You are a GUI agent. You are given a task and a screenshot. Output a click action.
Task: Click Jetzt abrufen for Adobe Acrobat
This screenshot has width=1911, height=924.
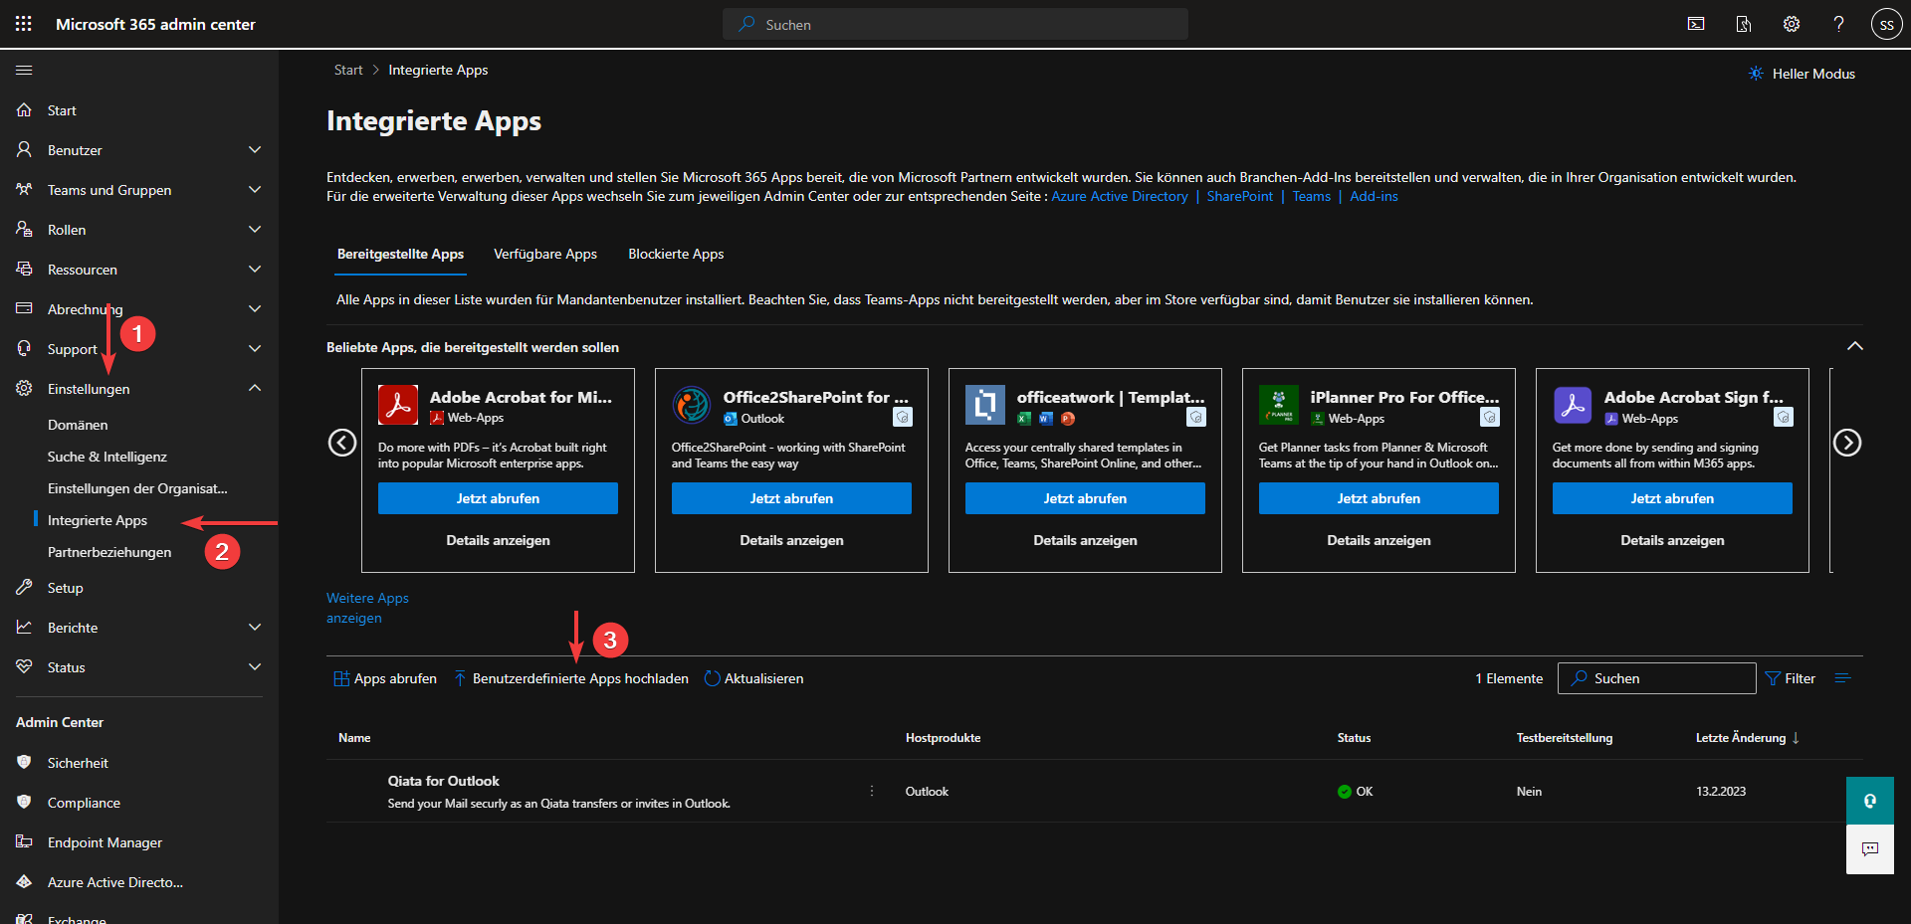click(498, 498)
